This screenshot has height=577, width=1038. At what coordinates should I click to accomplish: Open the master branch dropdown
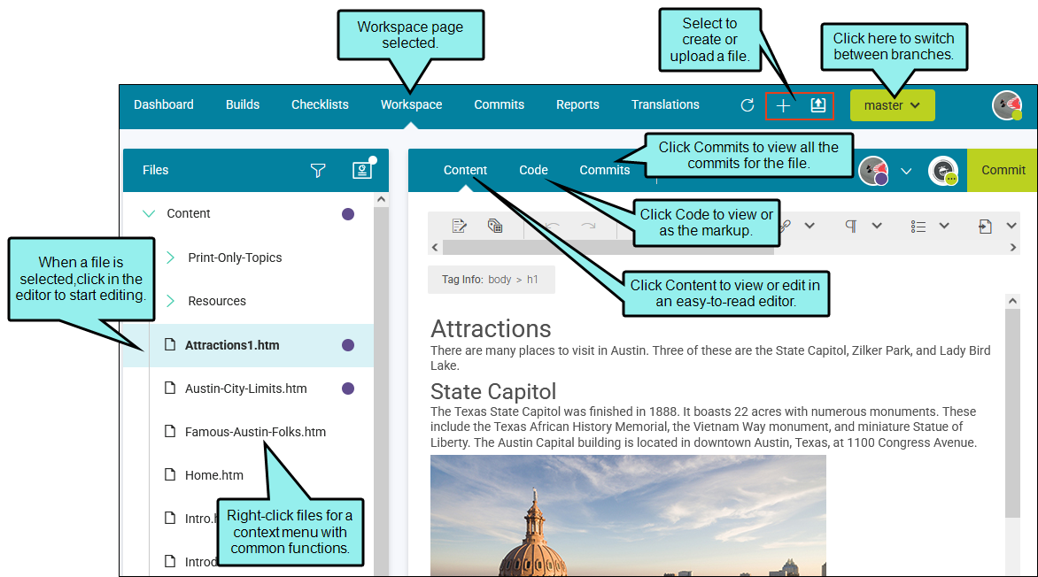(893, 105)
